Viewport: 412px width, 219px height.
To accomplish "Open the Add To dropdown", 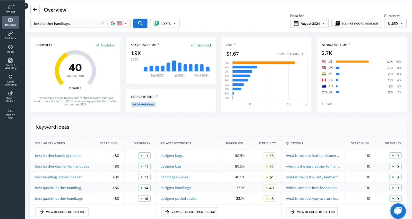I will (x=165, y=23).
